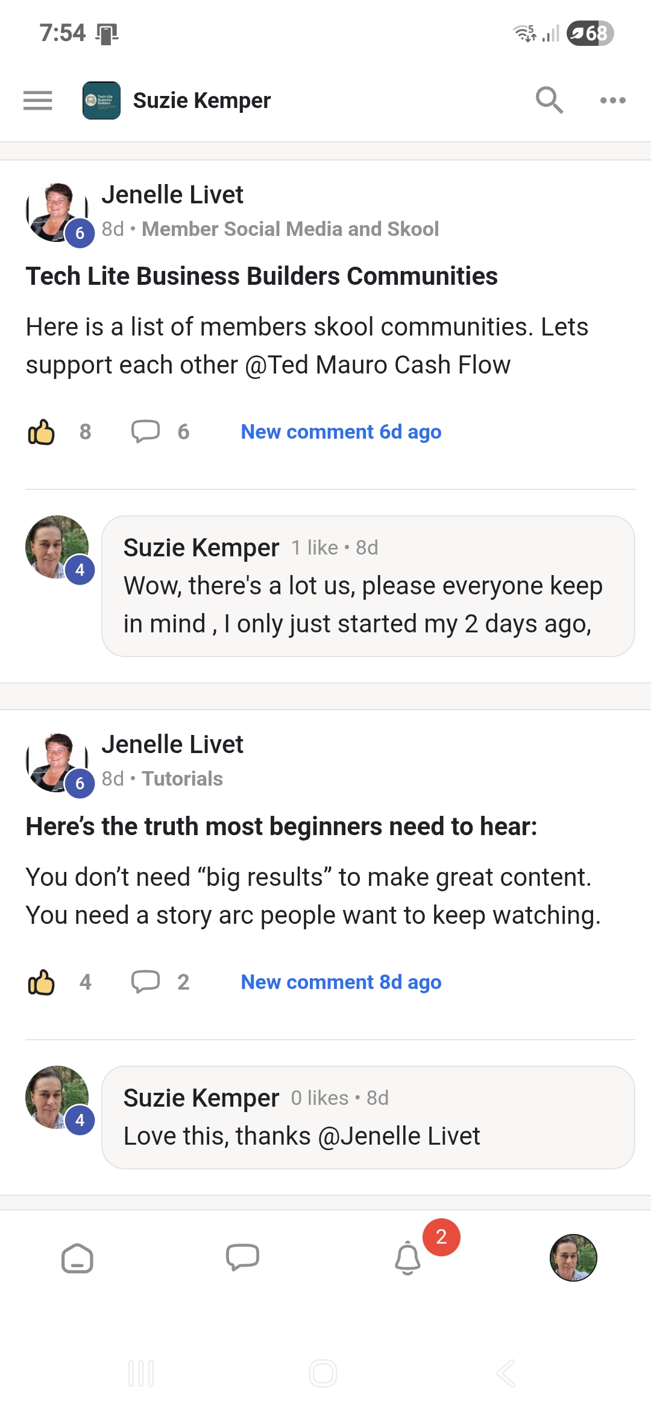Viewport: 651px width, 1412px height.
Task: Open the hamburger menu
Action: [x=37, y=100]
